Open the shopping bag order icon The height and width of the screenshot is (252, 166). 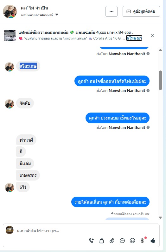[x=102, y=241]
